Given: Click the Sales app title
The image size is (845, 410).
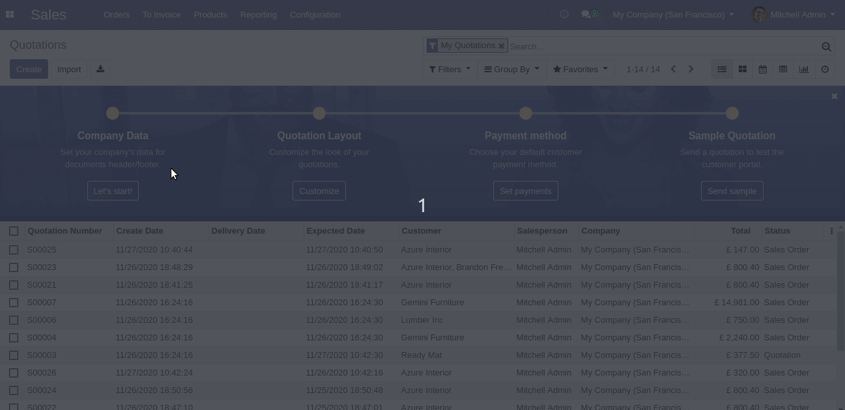Looking at the screenshot, I should pyautogui.click(x=48, y=14).
